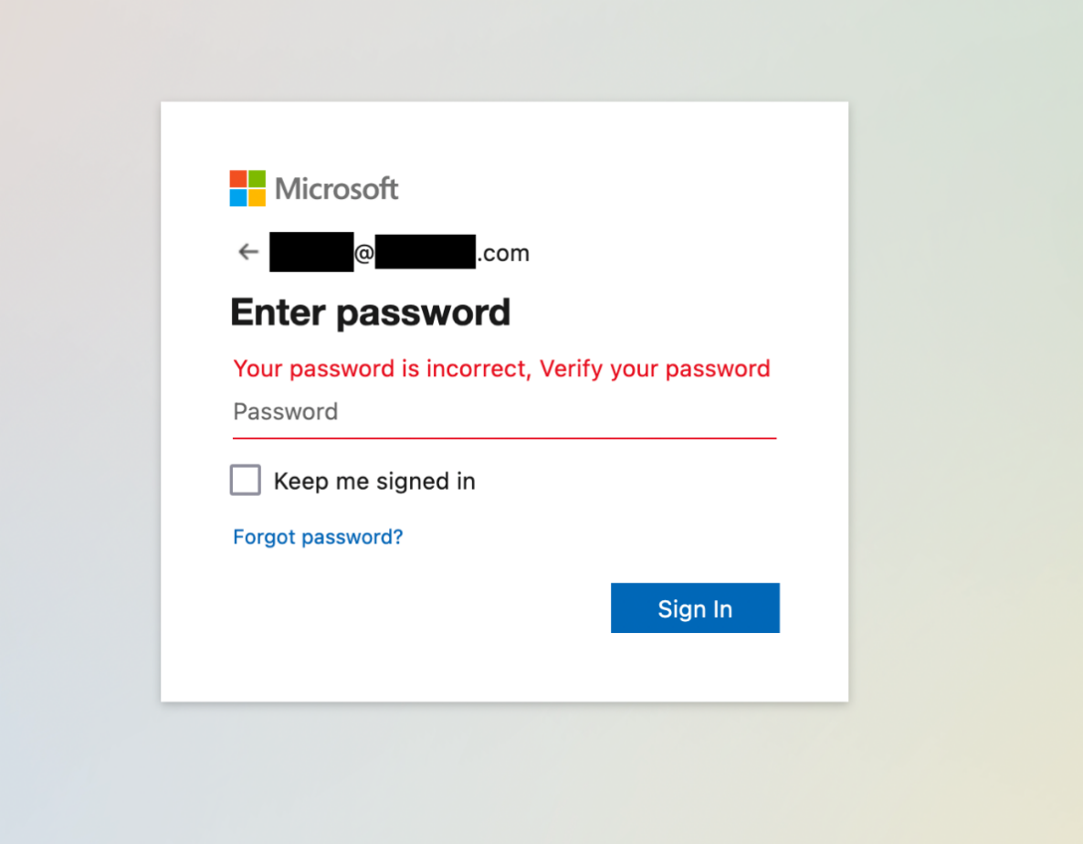Screen dimensions: 1083x844
Task: Click the ".com" text of the email
Action: coord(503,254)
